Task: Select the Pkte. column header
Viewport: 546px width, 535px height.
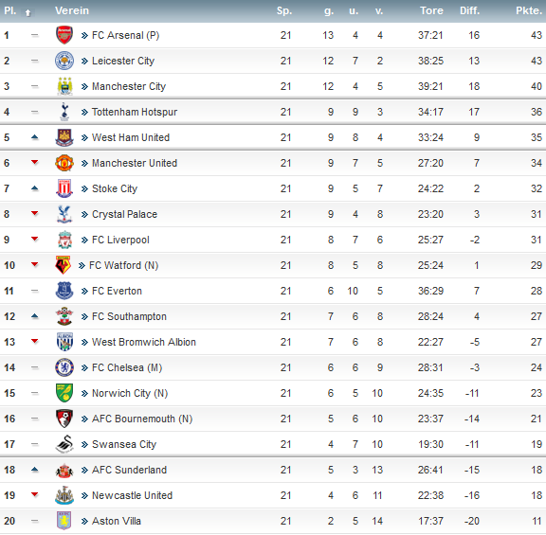Action: [x=529, y=10]
